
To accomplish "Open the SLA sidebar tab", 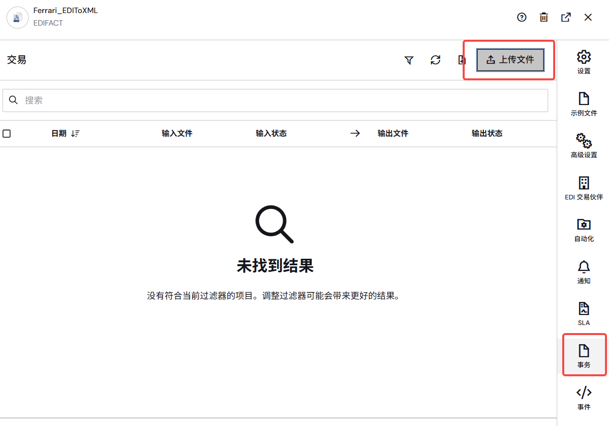I will [584, 314].
